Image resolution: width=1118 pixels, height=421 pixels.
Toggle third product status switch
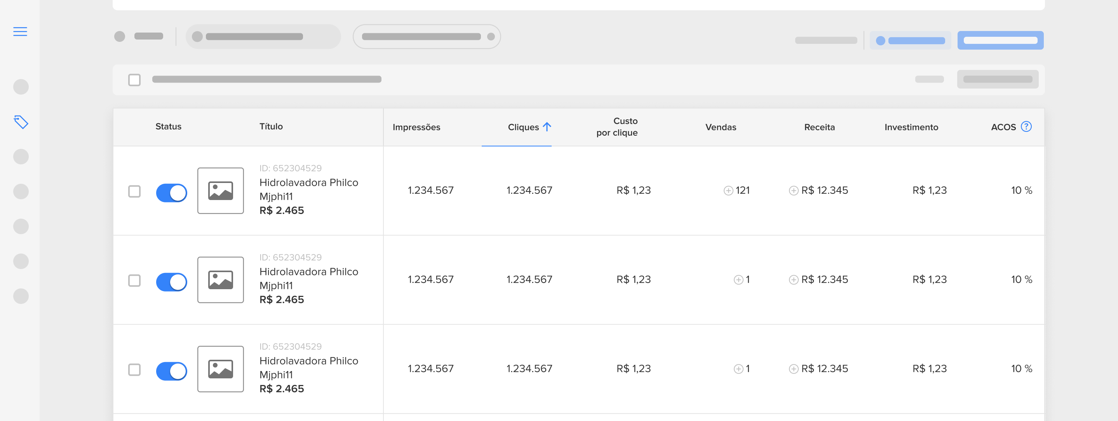171,371
